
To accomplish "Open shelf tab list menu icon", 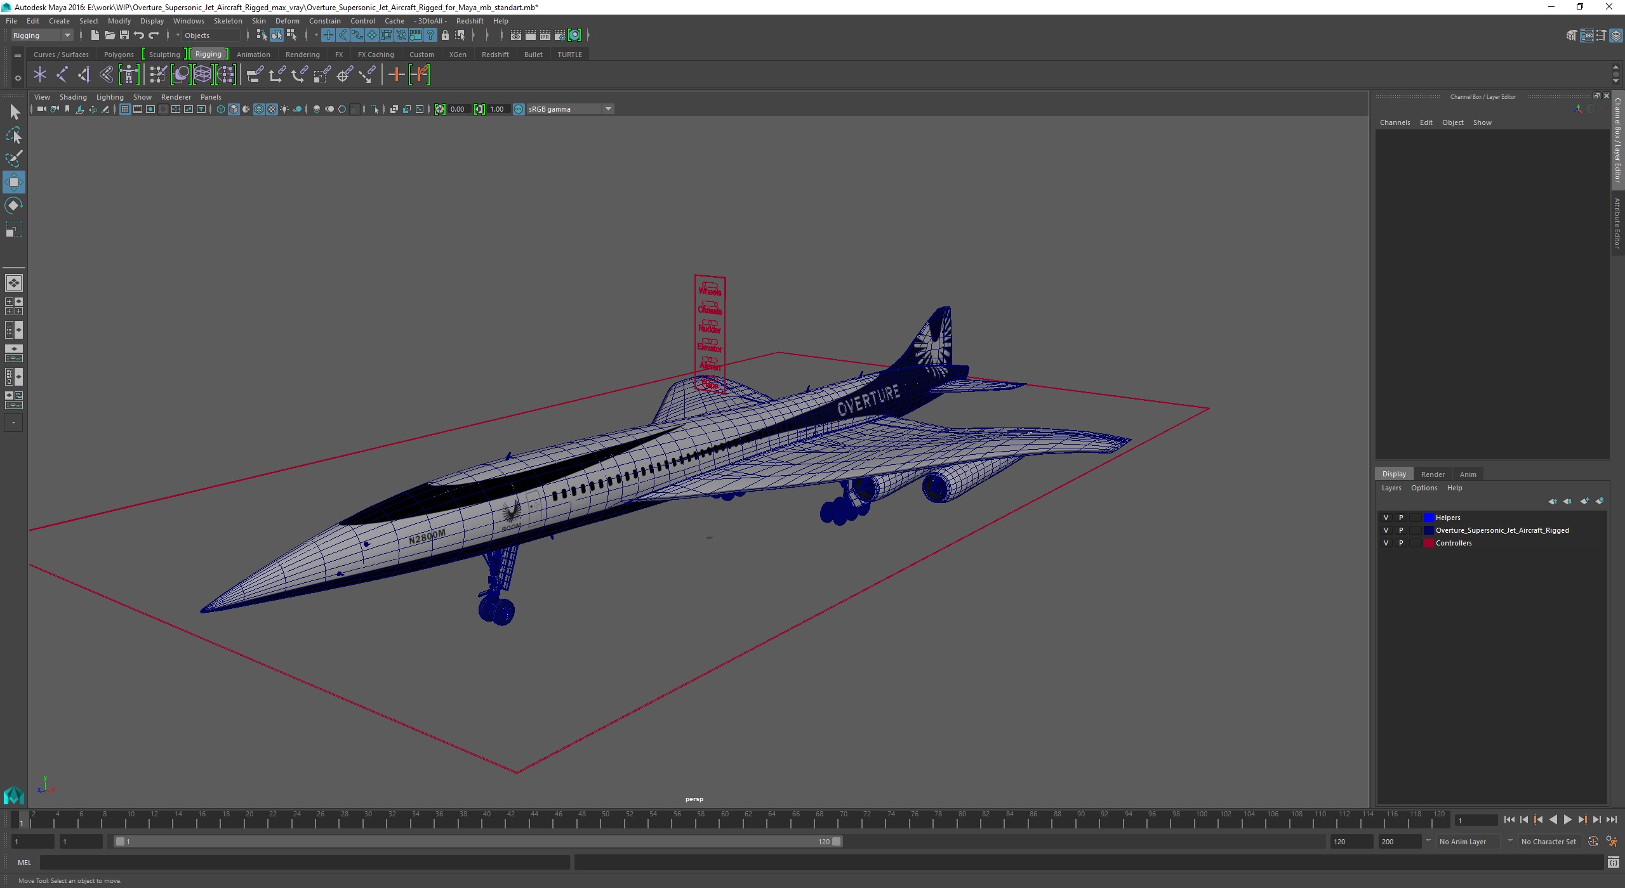I will pyautogui.click(x=18, y=56).
